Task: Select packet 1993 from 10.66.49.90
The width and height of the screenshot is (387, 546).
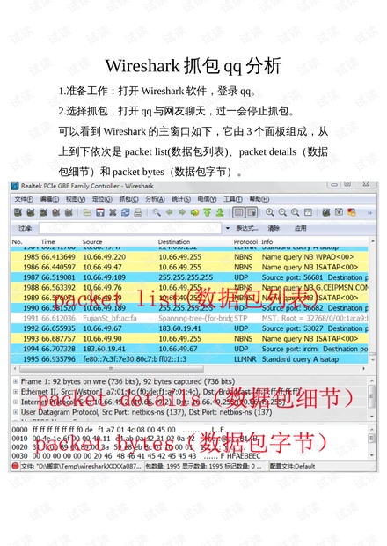Action: pos(189,338)
